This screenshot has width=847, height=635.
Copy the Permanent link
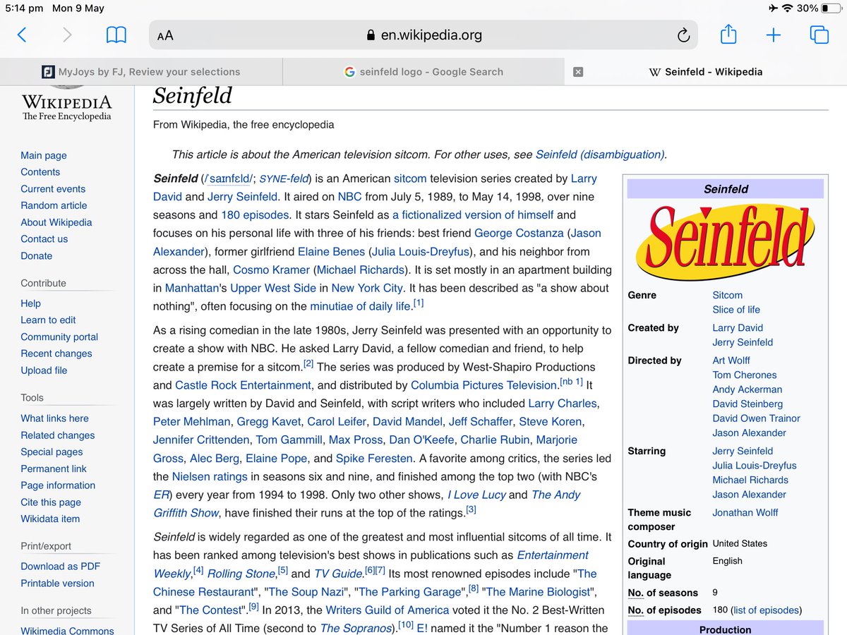[54, 468]
